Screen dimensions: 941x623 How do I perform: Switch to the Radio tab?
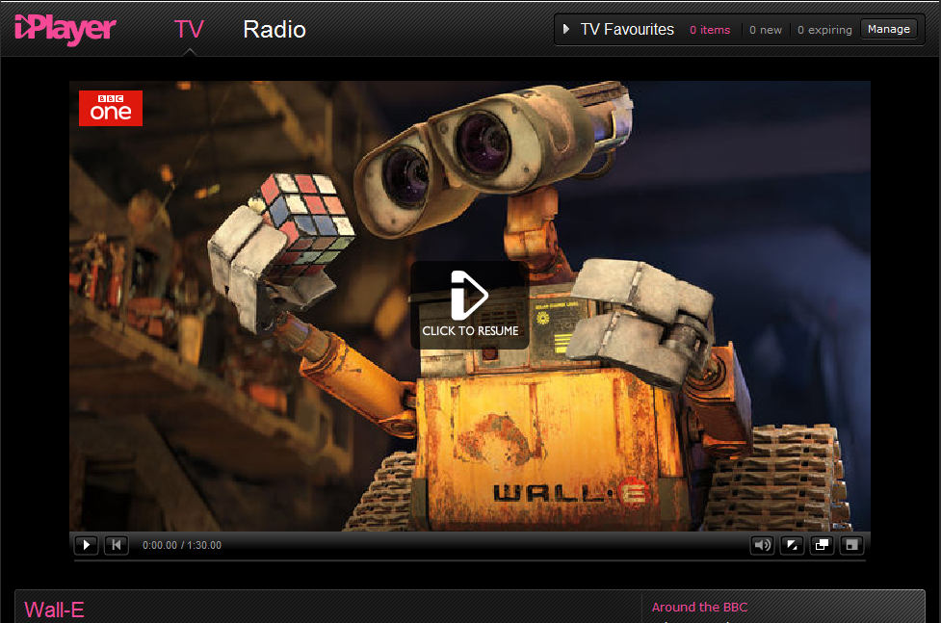(274, 29)
